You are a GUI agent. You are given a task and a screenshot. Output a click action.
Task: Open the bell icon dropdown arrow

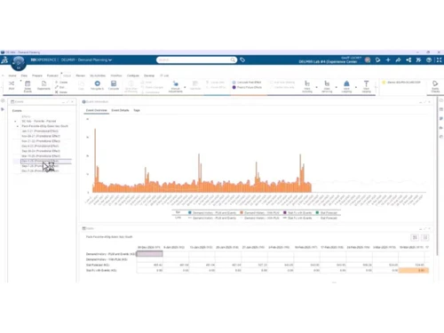coord(356,88)
